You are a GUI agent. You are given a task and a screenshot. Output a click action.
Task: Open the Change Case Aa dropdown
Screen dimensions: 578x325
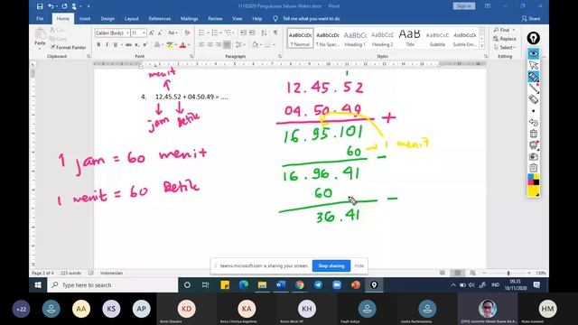tap(172, 32)
